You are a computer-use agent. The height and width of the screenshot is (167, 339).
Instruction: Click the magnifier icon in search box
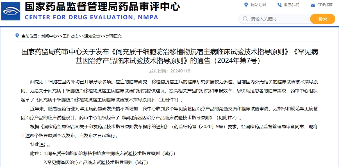click(x=245, y=19)
